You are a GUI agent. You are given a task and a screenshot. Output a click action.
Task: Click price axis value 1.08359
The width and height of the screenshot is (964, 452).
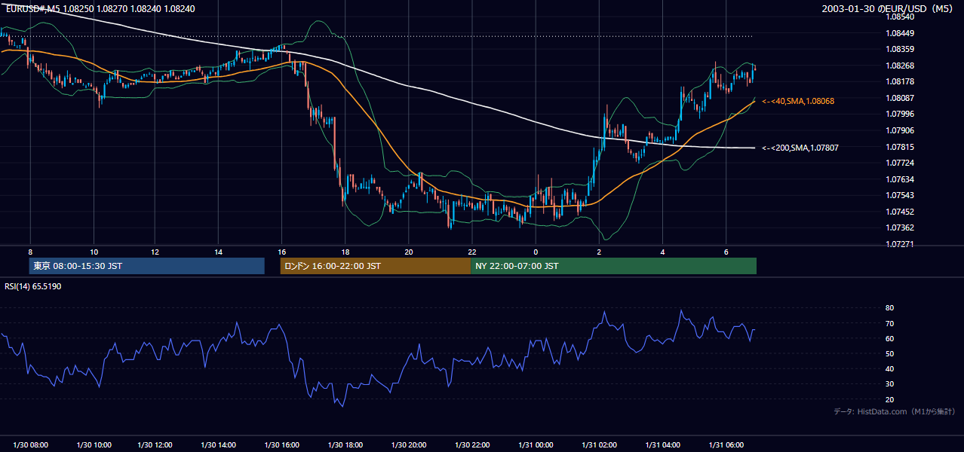tap(901, 50)
